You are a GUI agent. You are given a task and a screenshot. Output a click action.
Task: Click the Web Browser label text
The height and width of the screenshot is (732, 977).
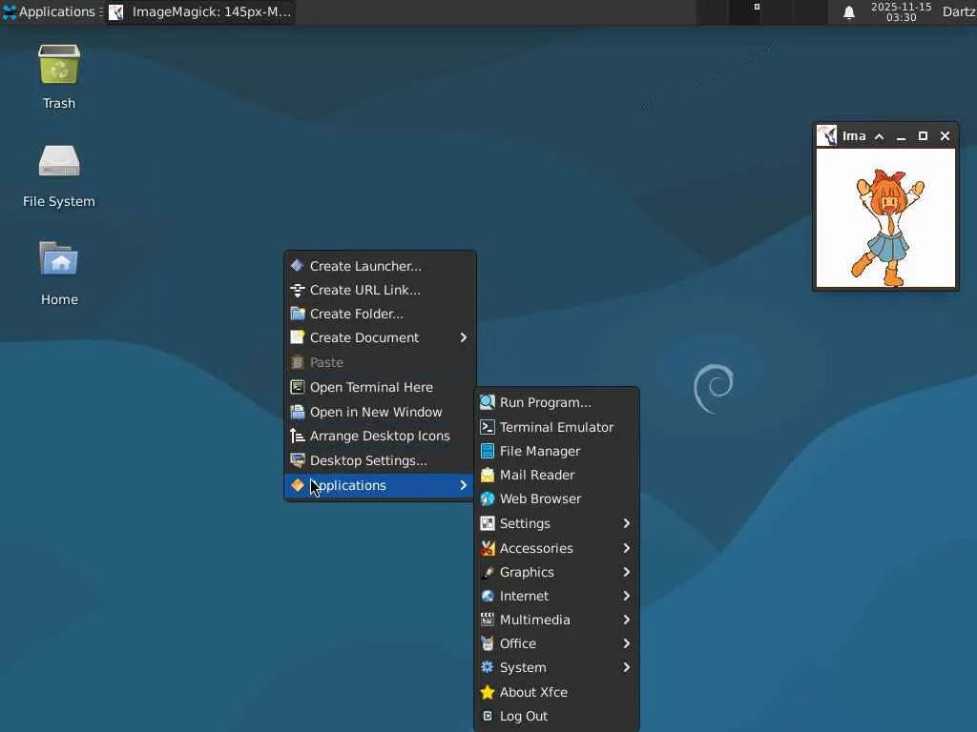click(540, 498)
